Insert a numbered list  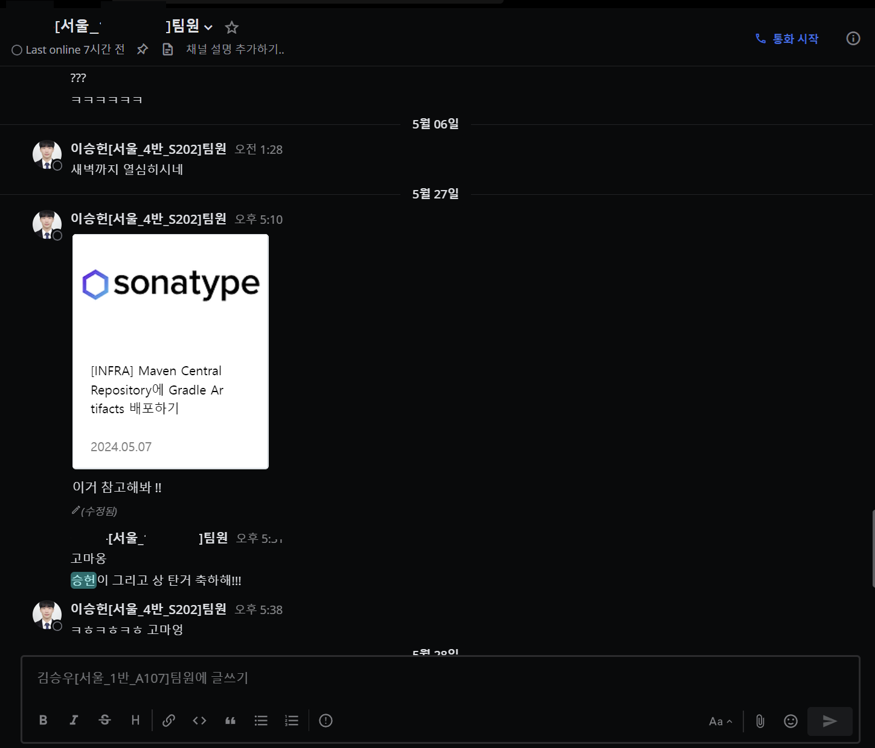tap(292, 720)
